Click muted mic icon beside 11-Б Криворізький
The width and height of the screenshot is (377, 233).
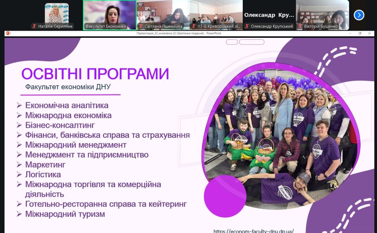[194, 26]
